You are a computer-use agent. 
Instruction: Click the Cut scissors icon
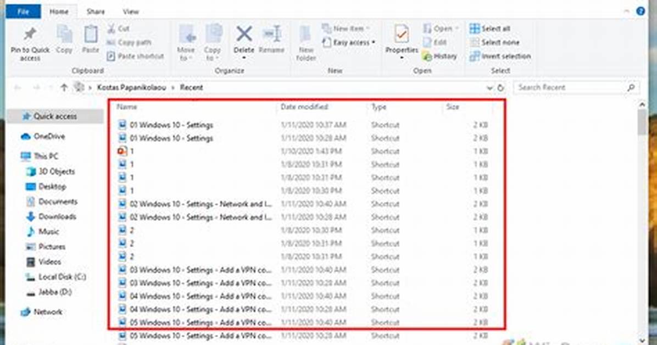click(111, 29)
